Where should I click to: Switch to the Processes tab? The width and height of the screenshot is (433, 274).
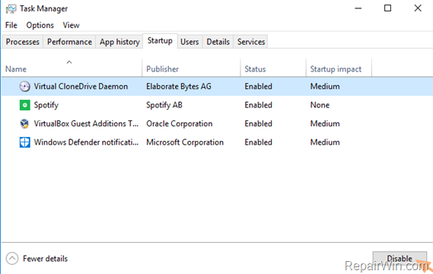(23, 42)
